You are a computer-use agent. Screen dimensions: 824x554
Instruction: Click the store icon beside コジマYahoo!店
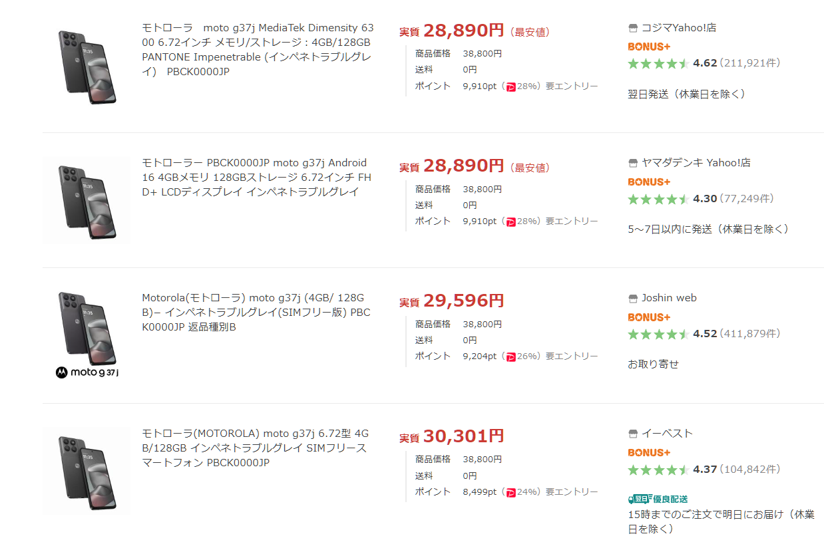tap(633, 28)
